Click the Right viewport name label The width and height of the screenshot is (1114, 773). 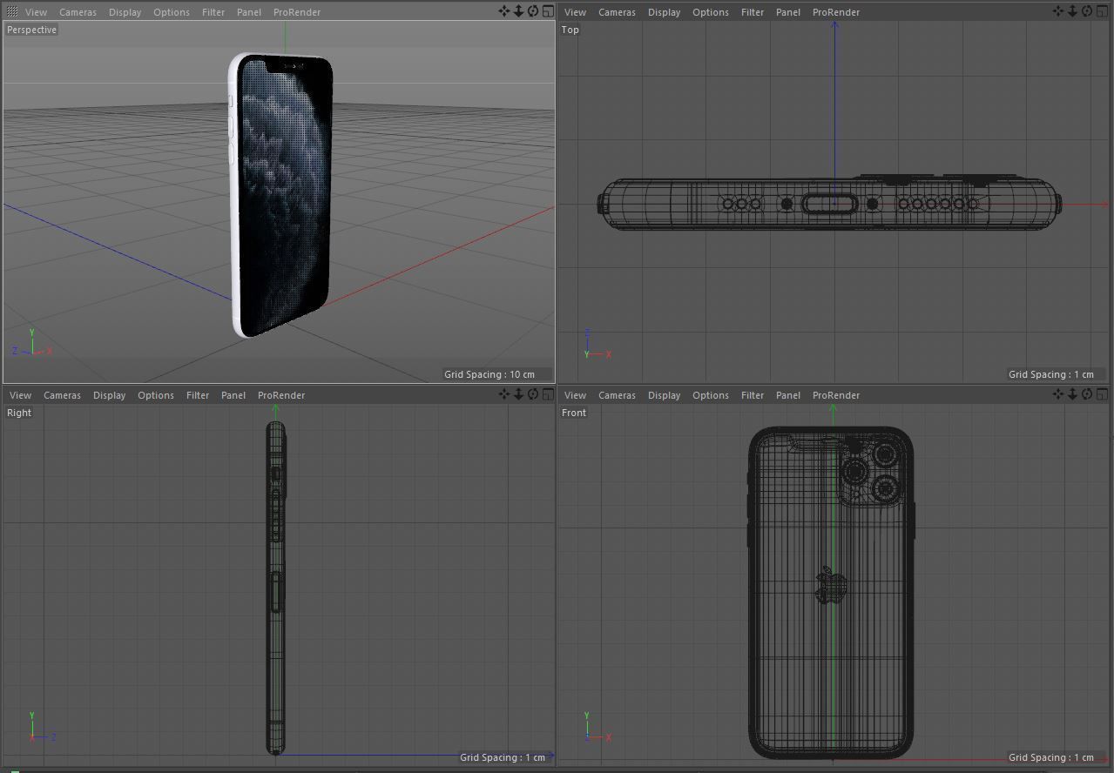[19, 413]
